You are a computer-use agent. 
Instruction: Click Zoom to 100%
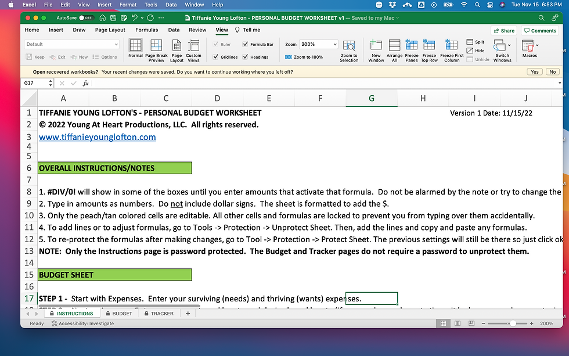click(x=308, y=56)
